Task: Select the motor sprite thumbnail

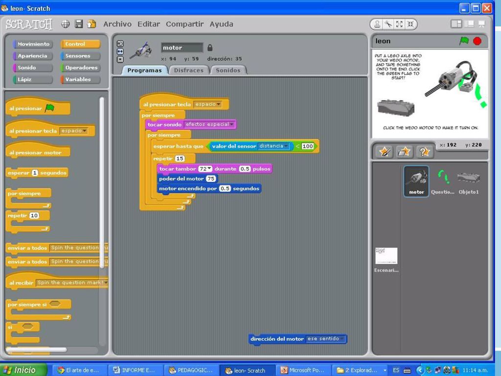Action: point(416,181)
